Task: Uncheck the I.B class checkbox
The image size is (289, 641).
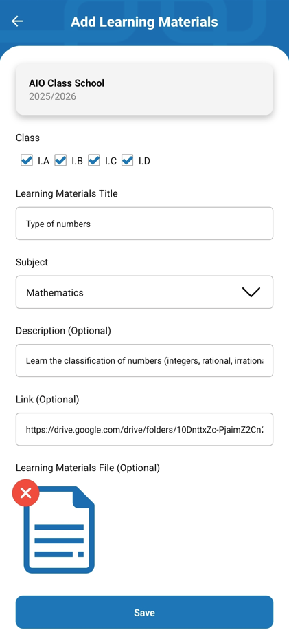Action: tap(60, 161)
